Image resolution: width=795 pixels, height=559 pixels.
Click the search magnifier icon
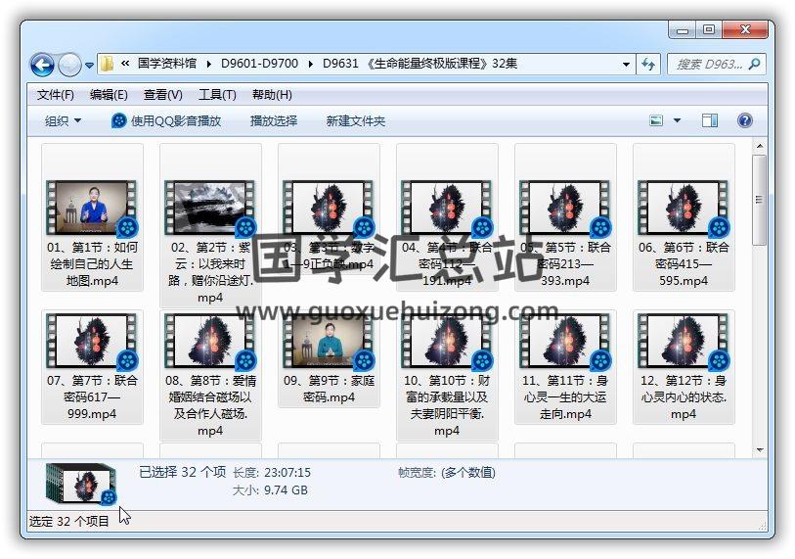(x=755, y=64)
